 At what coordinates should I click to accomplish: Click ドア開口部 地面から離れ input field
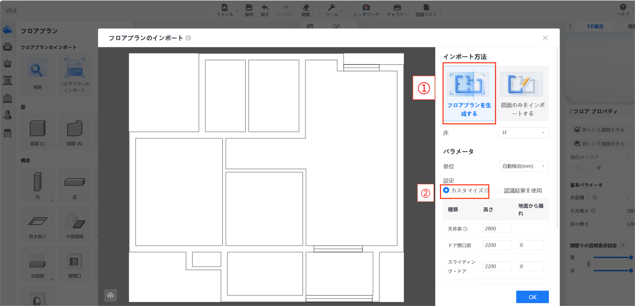[x=531, y=245]
